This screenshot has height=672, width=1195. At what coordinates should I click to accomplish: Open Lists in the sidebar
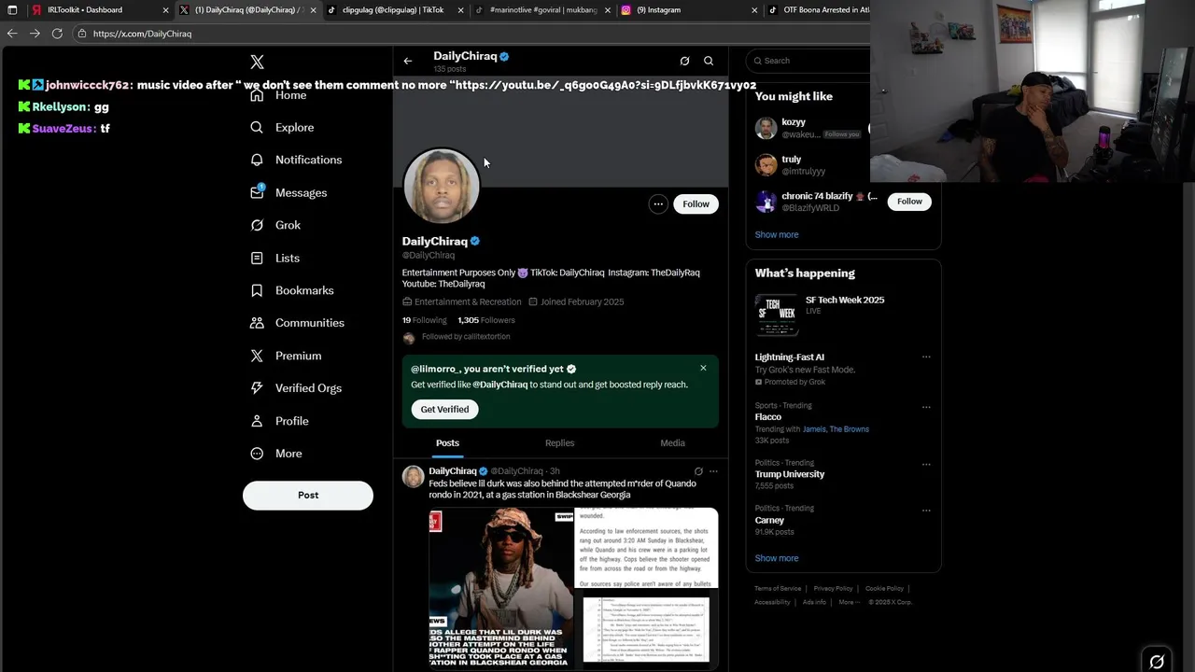click(x=275, y=258)
